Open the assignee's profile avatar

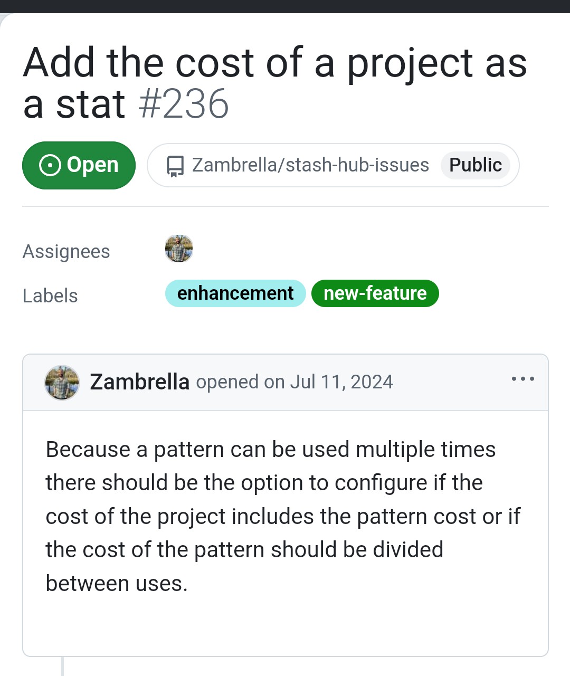[x=179, y=249]
